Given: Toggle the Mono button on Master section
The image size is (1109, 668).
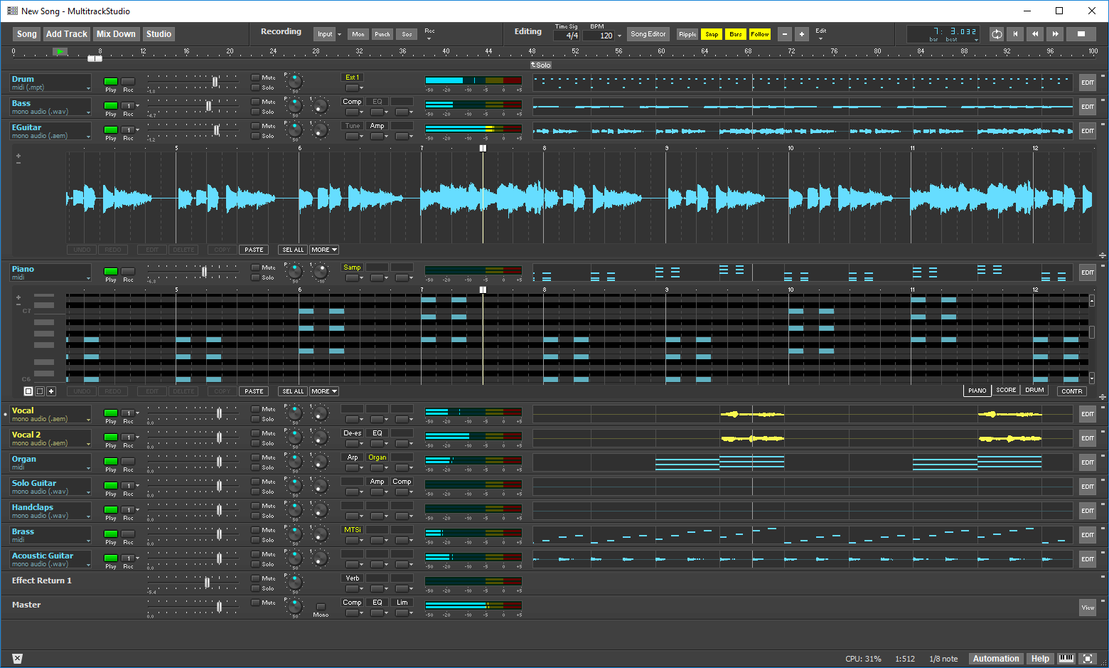Looking at the screenshot, I should [x=321, y=607].
